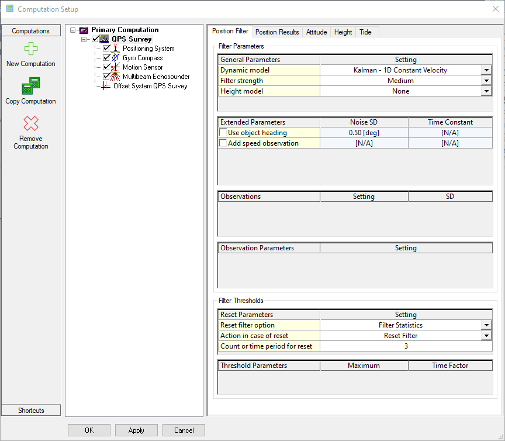Open the Filter strength dropdown

486,81
